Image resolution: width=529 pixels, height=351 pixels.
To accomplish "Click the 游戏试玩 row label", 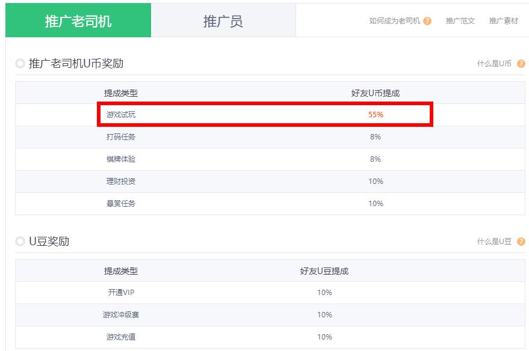I will 121,115.
